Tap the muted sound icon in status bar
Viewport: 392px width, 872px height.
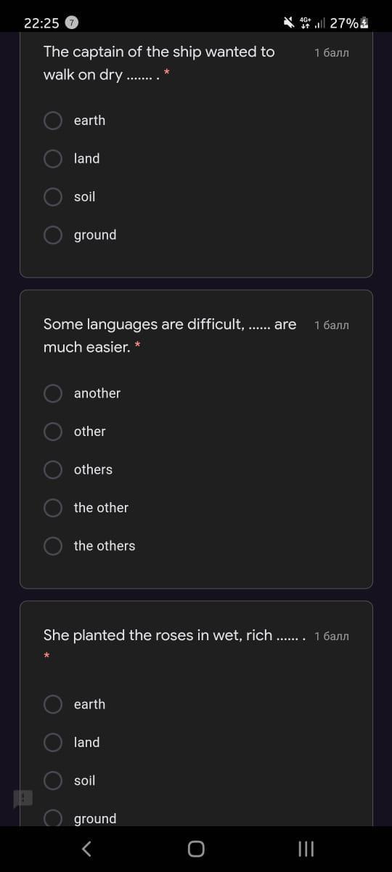[x=289, y=23]
